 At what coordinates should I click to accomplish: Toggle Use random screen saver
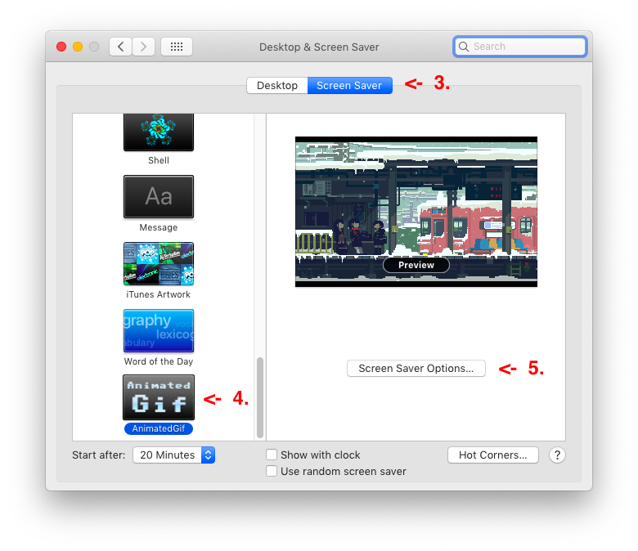(x=272, y=472)
